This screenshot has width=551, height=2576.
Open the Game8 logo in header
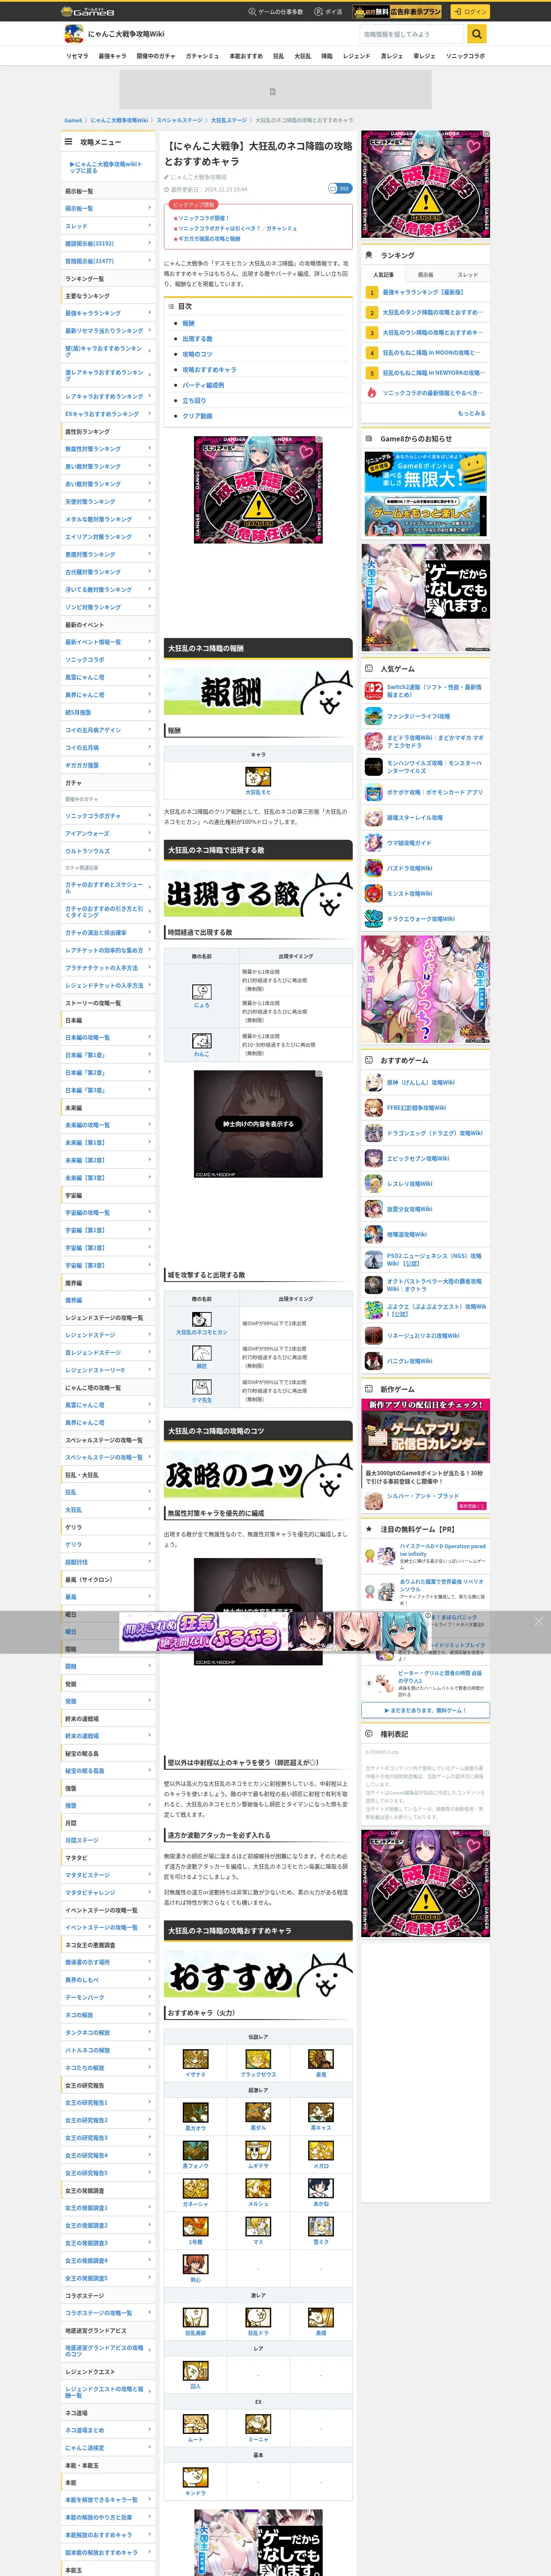pyautogui.click(x=88, y=11)
